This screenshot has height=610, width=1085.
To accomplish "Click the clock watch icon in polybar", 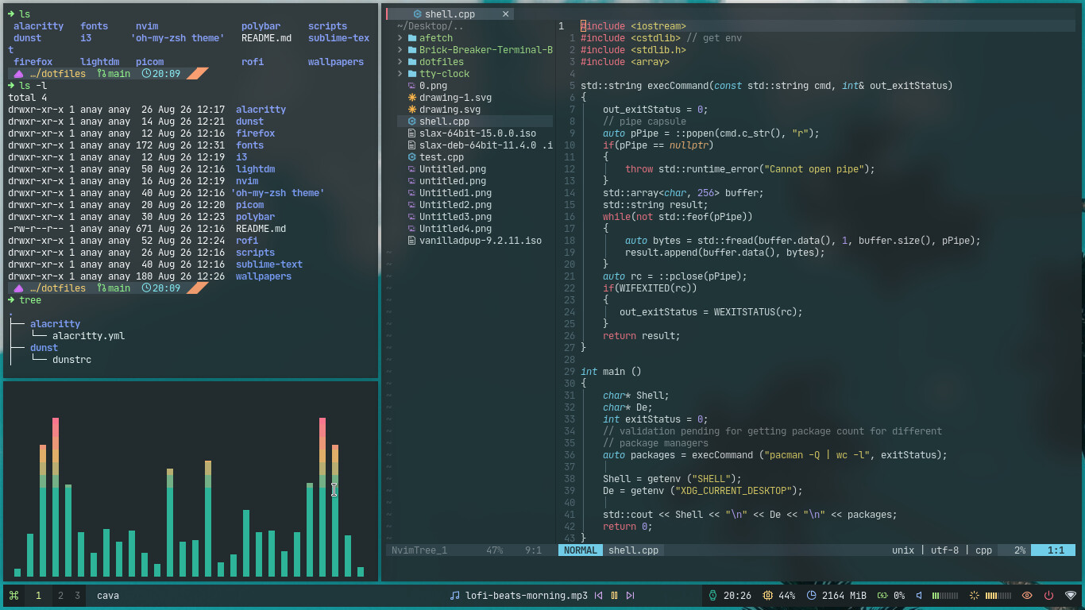I will coord(712,595).
